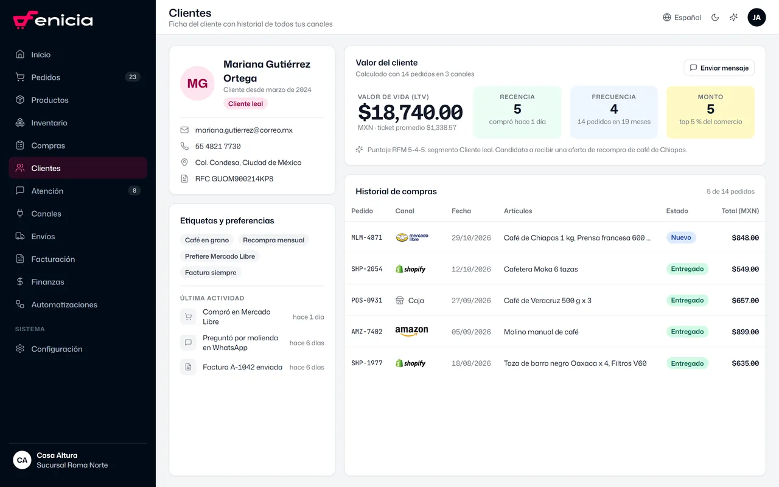Image resolution: width=779 pixels, height=487 pixels.
Task: Open Casa Altura branch switcher
Action: [78, 460]
